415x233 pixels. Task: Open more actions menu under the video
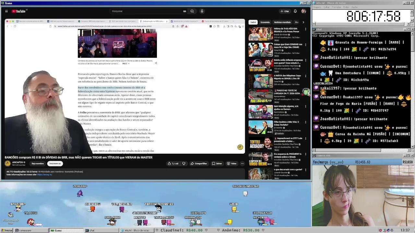point(242,163)
